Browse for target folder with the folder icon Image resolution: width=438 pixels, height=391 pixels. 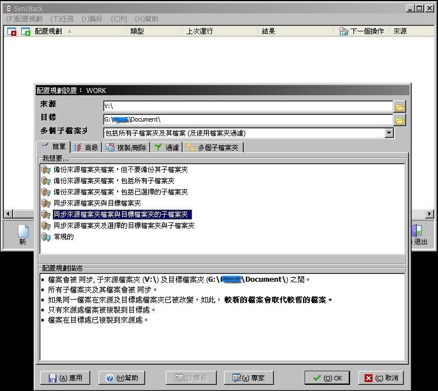(400, 120)
